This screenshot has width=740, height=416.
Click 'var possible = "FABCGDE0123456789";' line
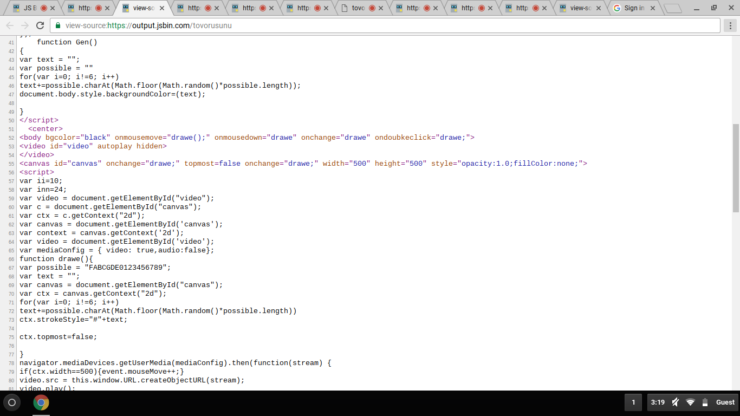95,268
